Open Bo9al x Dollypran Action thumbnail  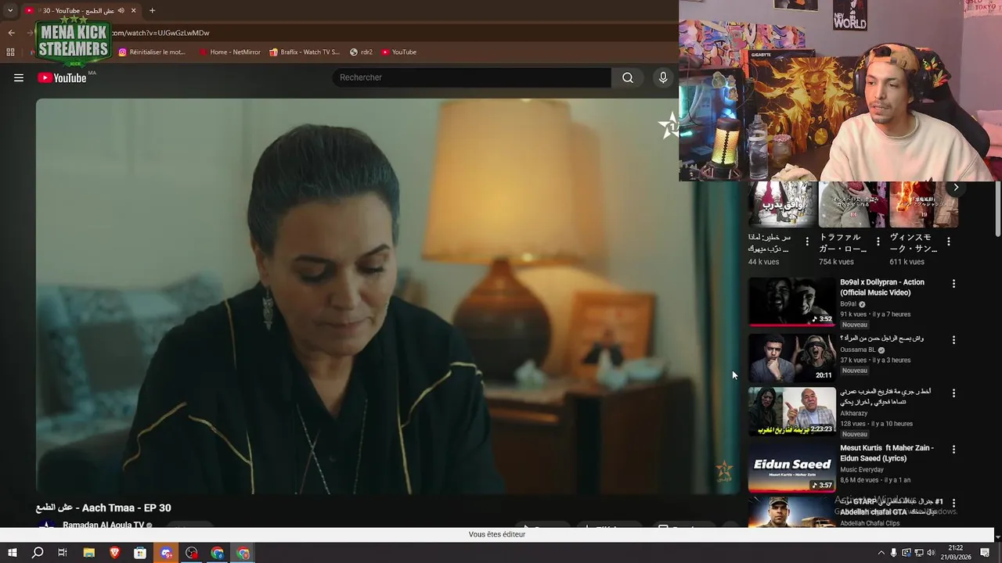(791, 301)
